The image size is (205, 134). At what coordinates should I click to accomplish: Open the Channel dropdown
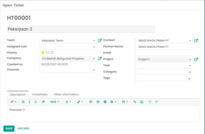[94, 71]
